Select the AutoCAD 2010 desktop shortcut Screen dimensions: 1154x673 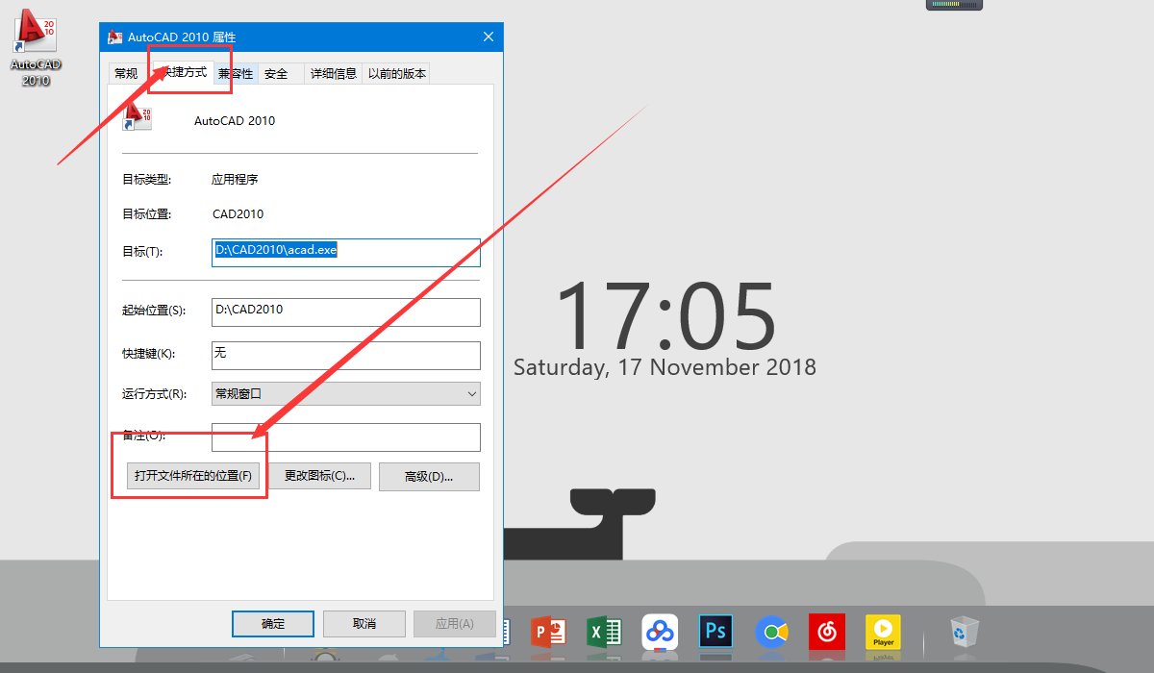pos(36,48)
